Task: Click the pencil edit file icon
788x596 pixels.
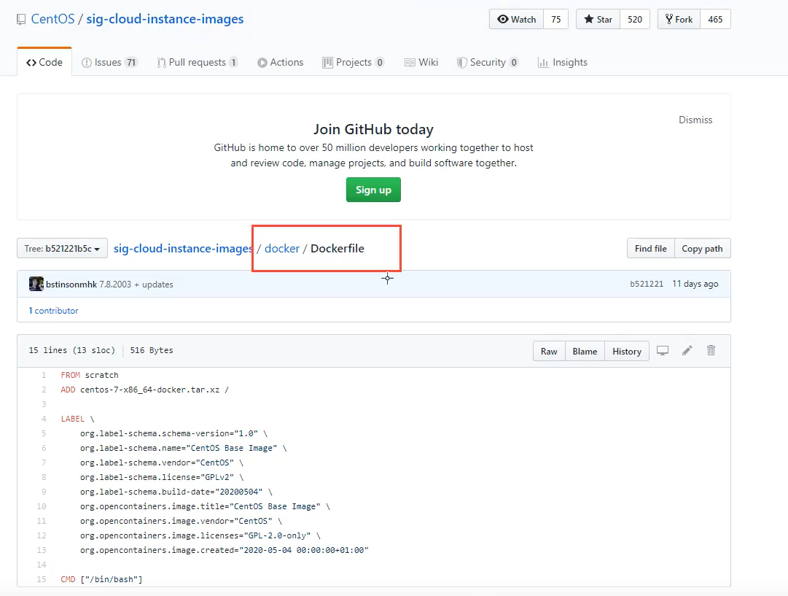Action: pyautogui.click(x=687, y=351)
